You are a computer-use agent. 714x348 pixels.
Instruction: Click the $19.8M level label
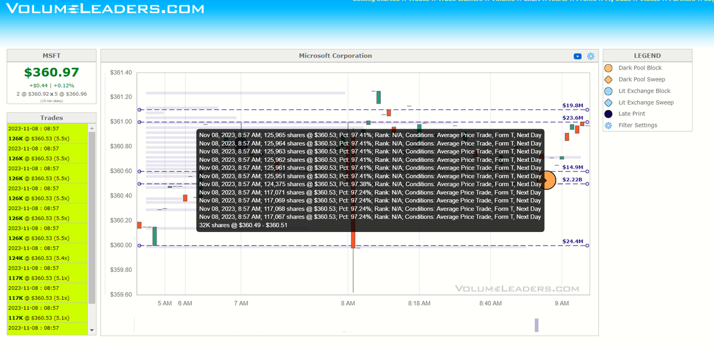(x=572, y=105)
